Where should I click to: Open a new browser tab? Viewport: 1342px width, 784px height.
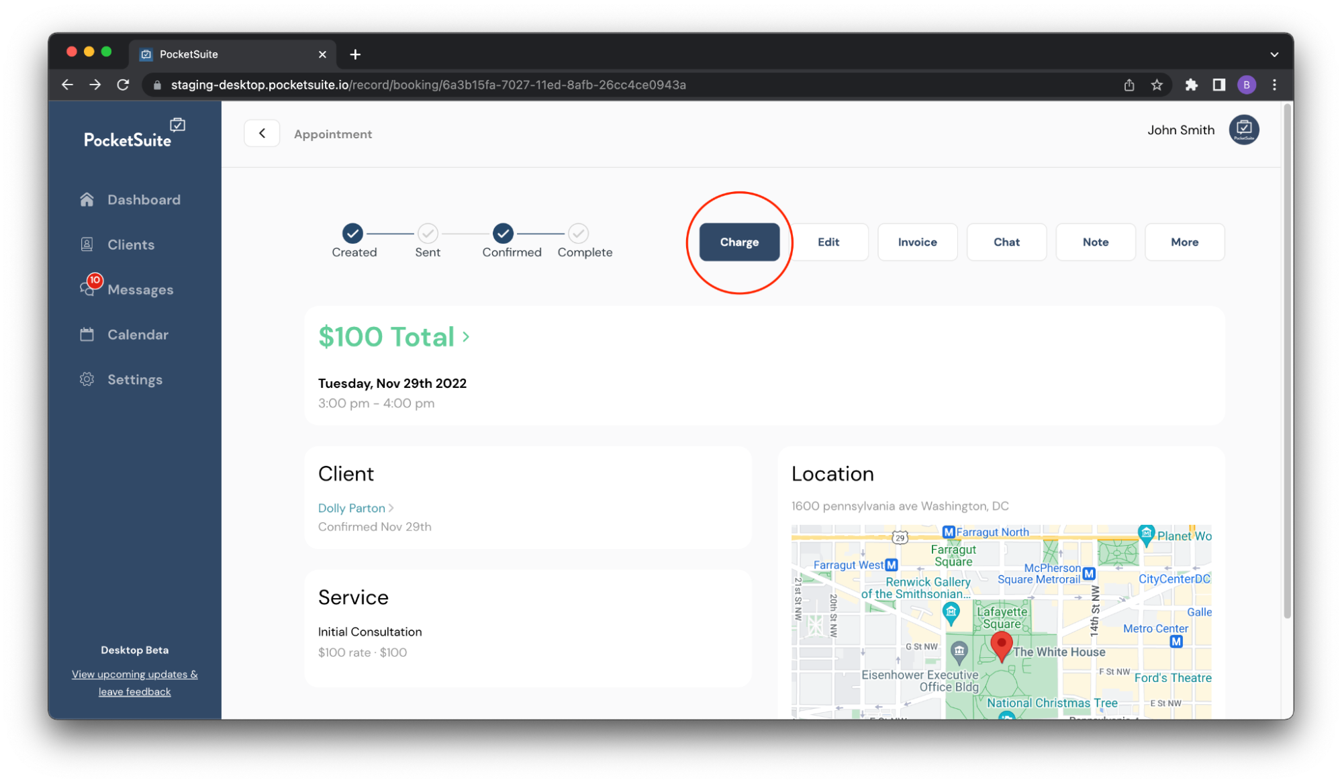click(355, 54)
